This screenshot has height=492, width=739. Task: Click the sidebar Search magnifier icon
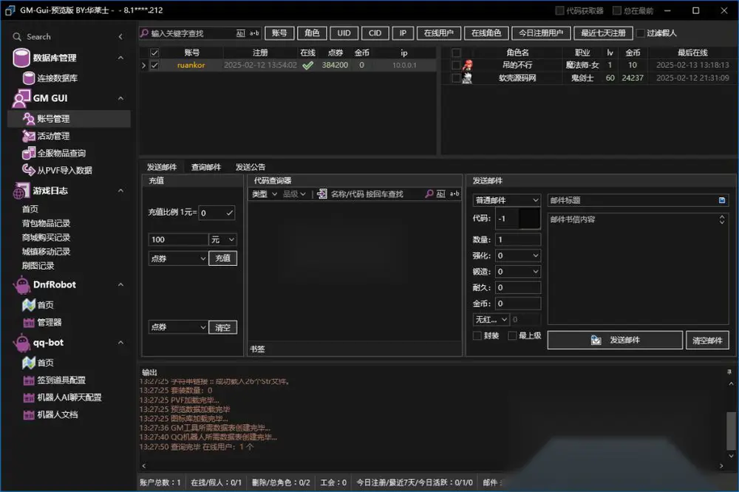tap(17, 37)
